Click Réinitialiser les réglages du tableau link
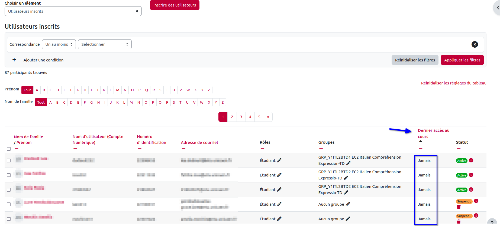The image size is (500, 226). 453,83
